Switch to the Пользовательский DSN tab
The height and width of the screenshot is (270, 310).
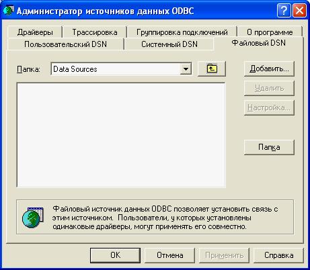[65, 44]
